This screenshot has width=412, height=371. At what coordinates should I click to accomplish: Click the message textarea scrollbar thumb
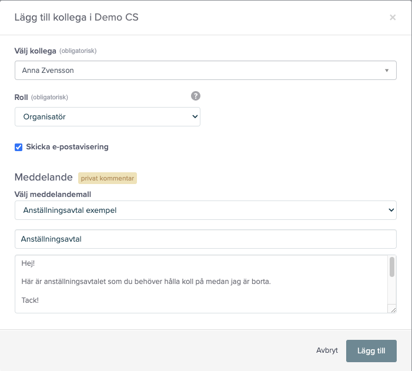click(x=392, y=266)
